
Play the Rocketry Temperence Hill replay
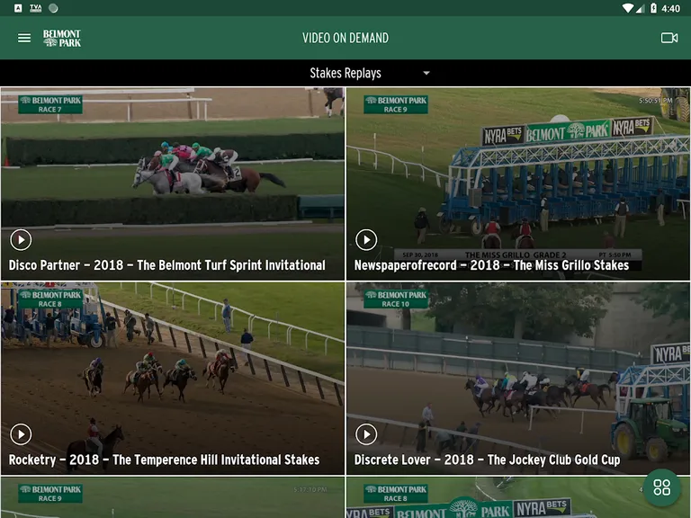pyautogui.click(x=21, y=434)
